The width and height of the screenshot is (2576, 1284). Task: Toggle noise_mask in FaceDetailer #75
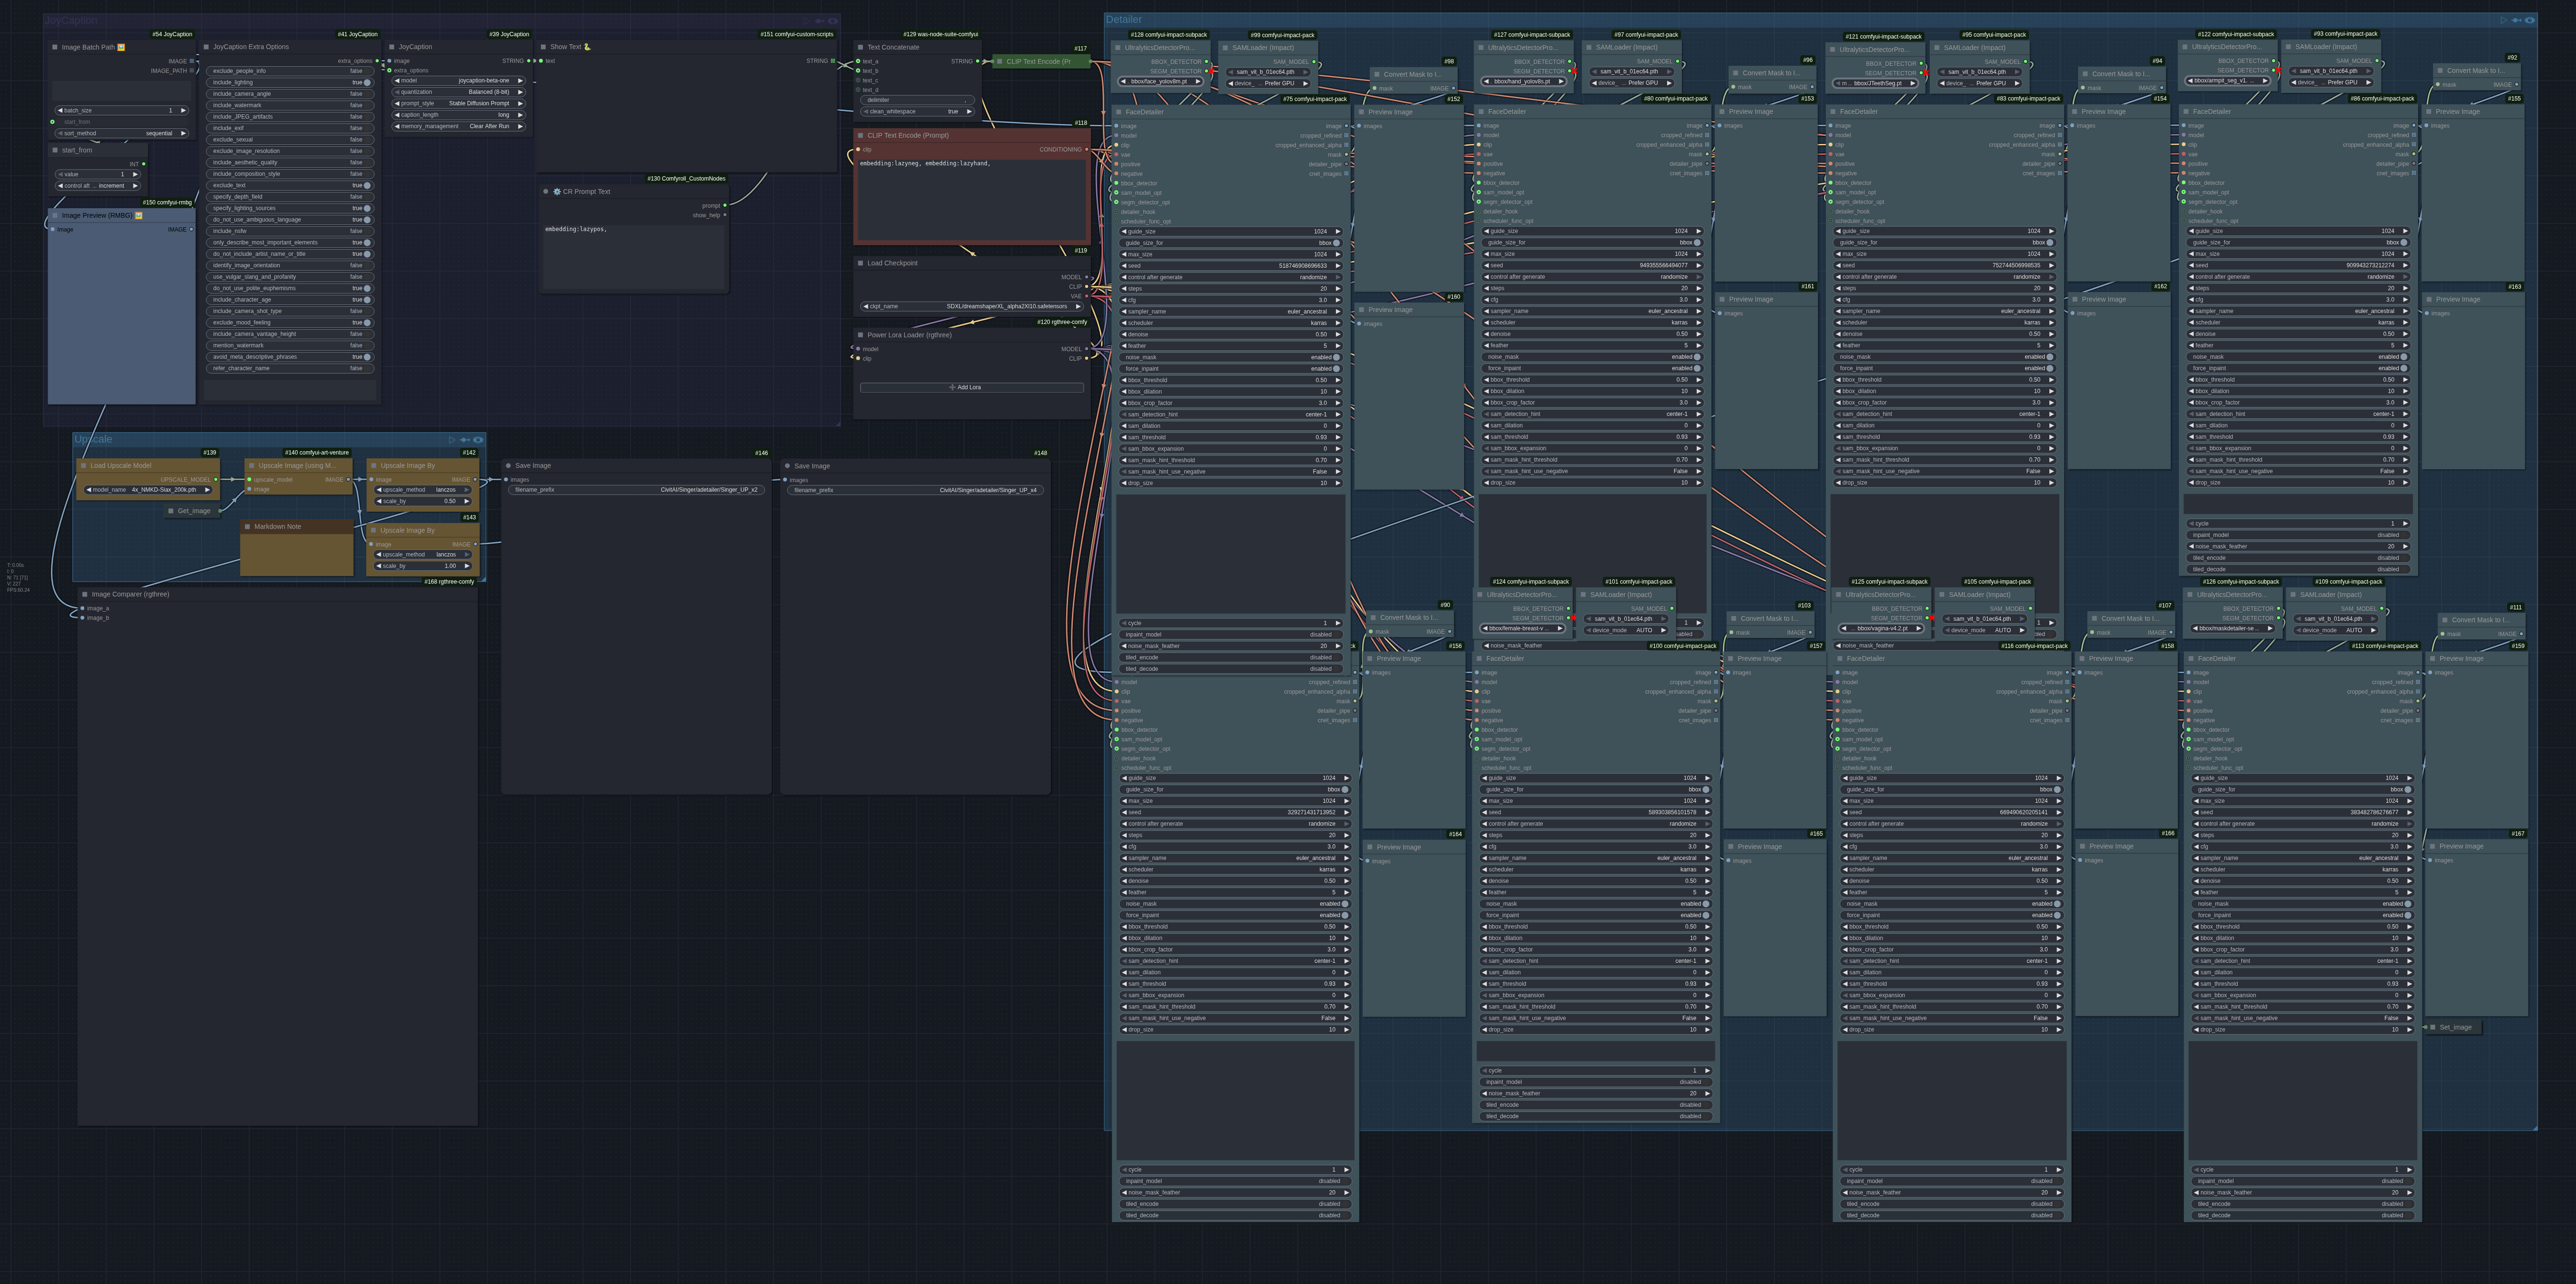click(x=1231, y=357)
